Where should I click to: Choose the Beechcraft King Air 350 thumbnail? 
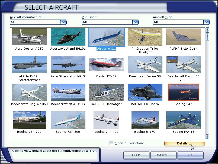29,92
